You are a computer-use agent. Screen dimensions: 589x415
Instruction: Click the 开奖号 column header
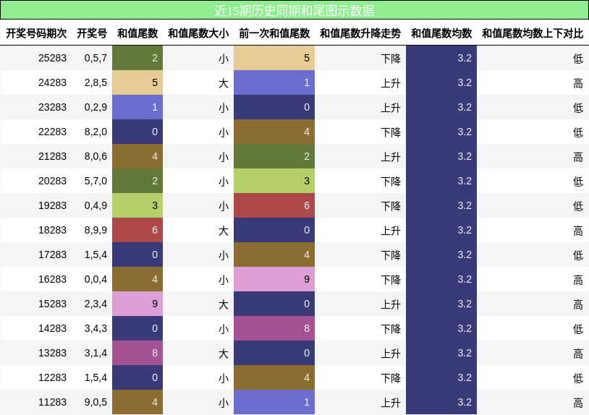point(92,33)
